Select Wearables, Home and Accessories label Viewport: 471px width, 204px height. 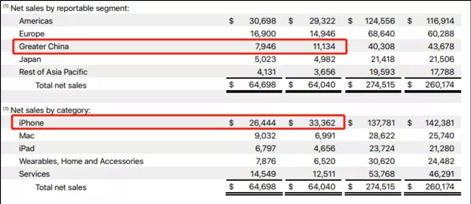[x=81, y=161]
